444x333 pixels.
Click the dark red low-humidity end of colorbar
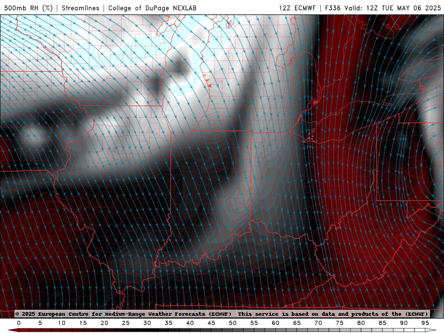[14, 330]
